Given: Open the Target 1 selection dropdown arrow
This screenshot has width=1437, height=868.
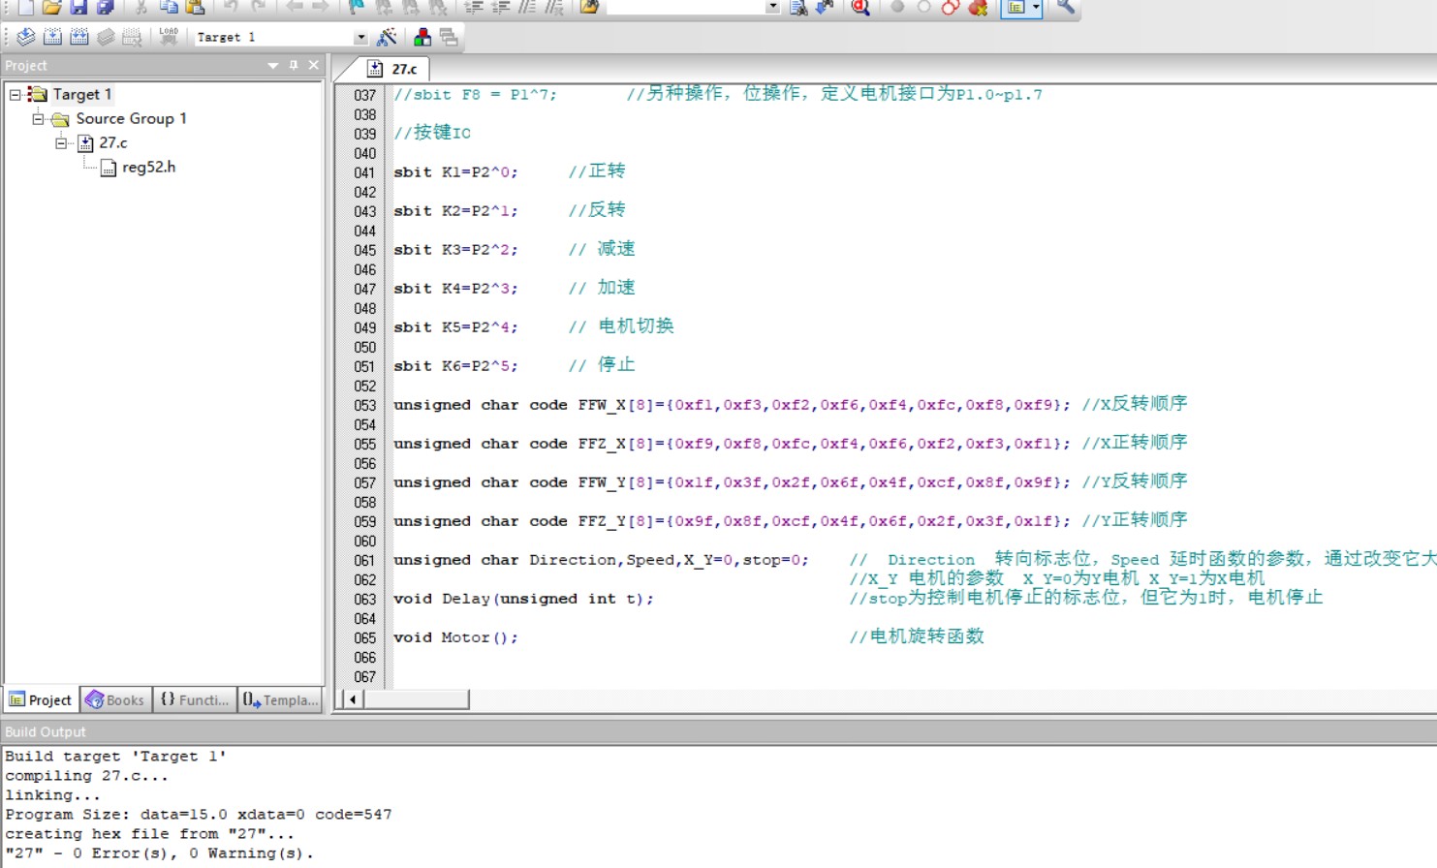Looking at the screenshot, I should click(360, 37).
